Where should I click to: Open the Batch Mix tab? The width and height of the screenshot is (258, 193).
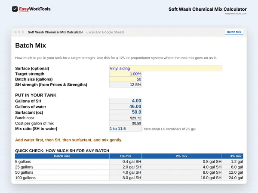[234, 32]
